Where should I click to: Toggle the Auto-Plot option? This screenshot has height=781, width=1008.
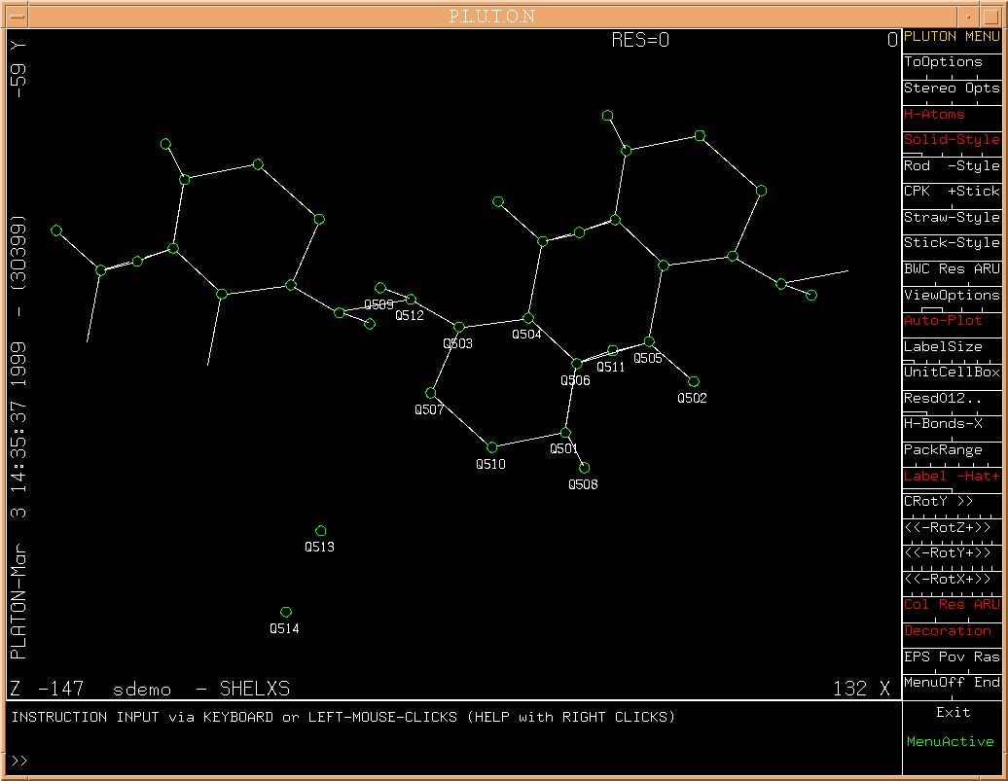pos(951,320)
